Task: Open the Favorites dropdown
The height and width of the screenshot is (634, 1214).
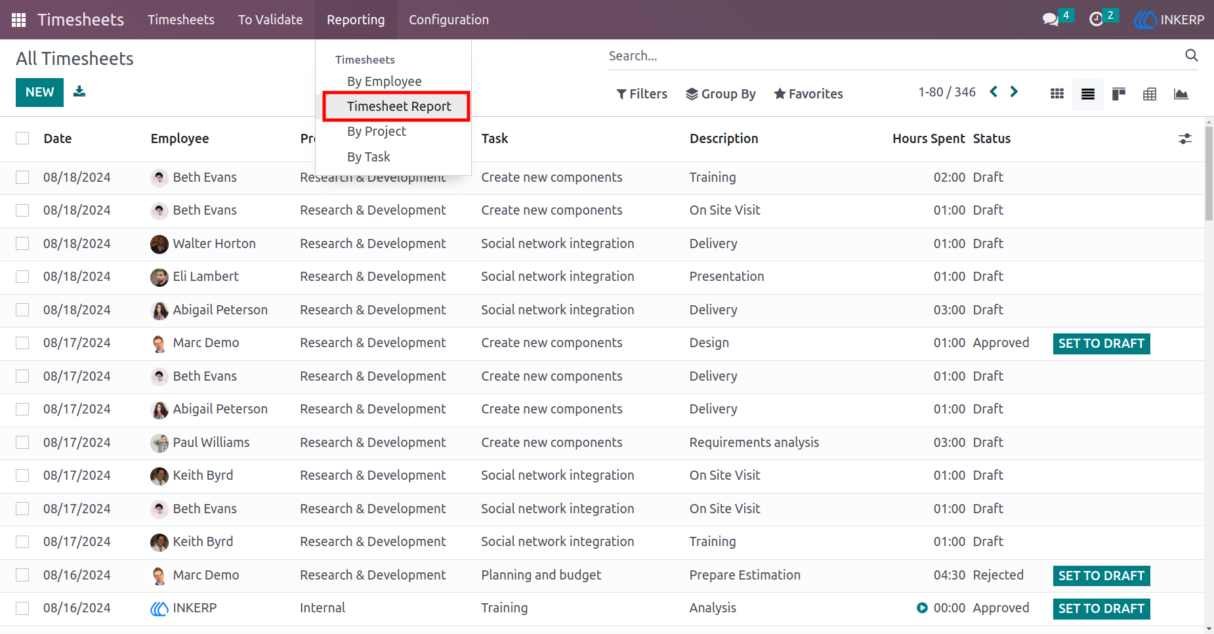Action: (x=808, y=94)
